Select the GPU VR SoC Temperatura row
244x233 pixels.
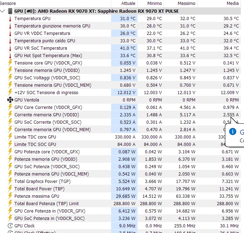tap(124, 48)
